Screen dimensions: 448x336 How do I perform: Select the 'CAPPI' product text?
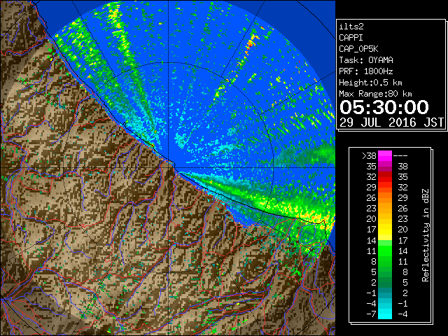click(351, 38)
